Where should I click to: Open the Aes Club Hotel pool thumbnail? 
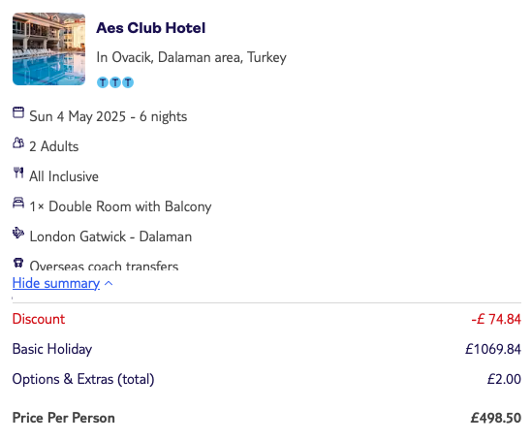point(48,48)
